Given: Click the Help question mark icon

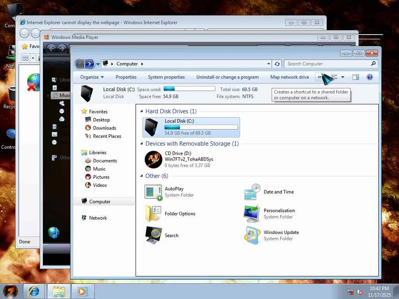Looking at the screenshot, I should click(370, 77).
